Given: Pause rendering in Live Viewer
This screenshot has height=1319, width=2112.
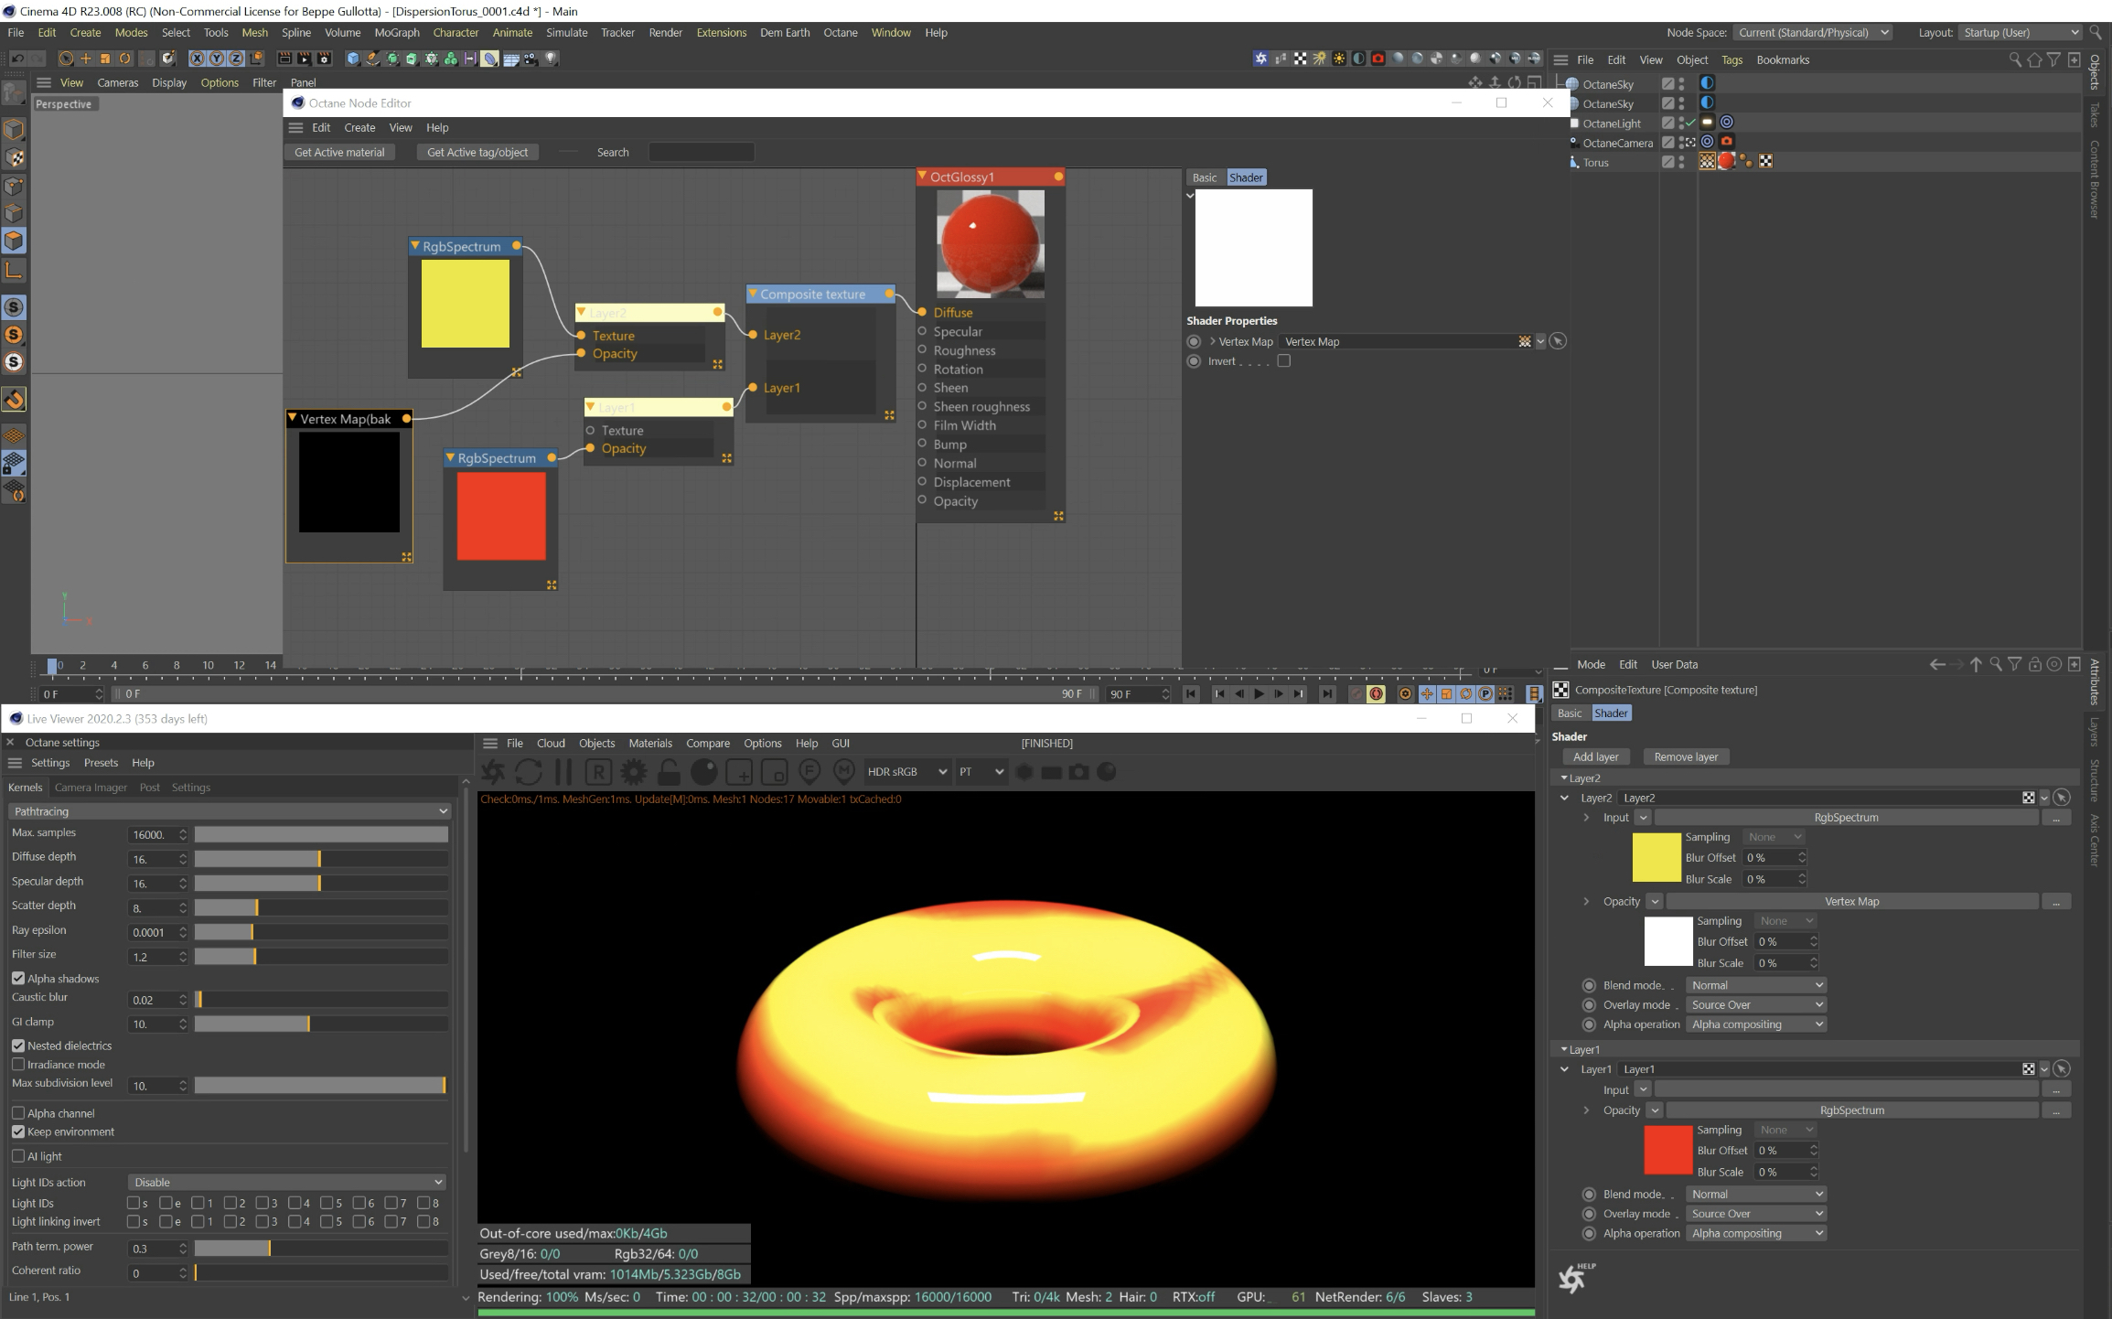Looking at the screenshot, I should click(563, 772).
